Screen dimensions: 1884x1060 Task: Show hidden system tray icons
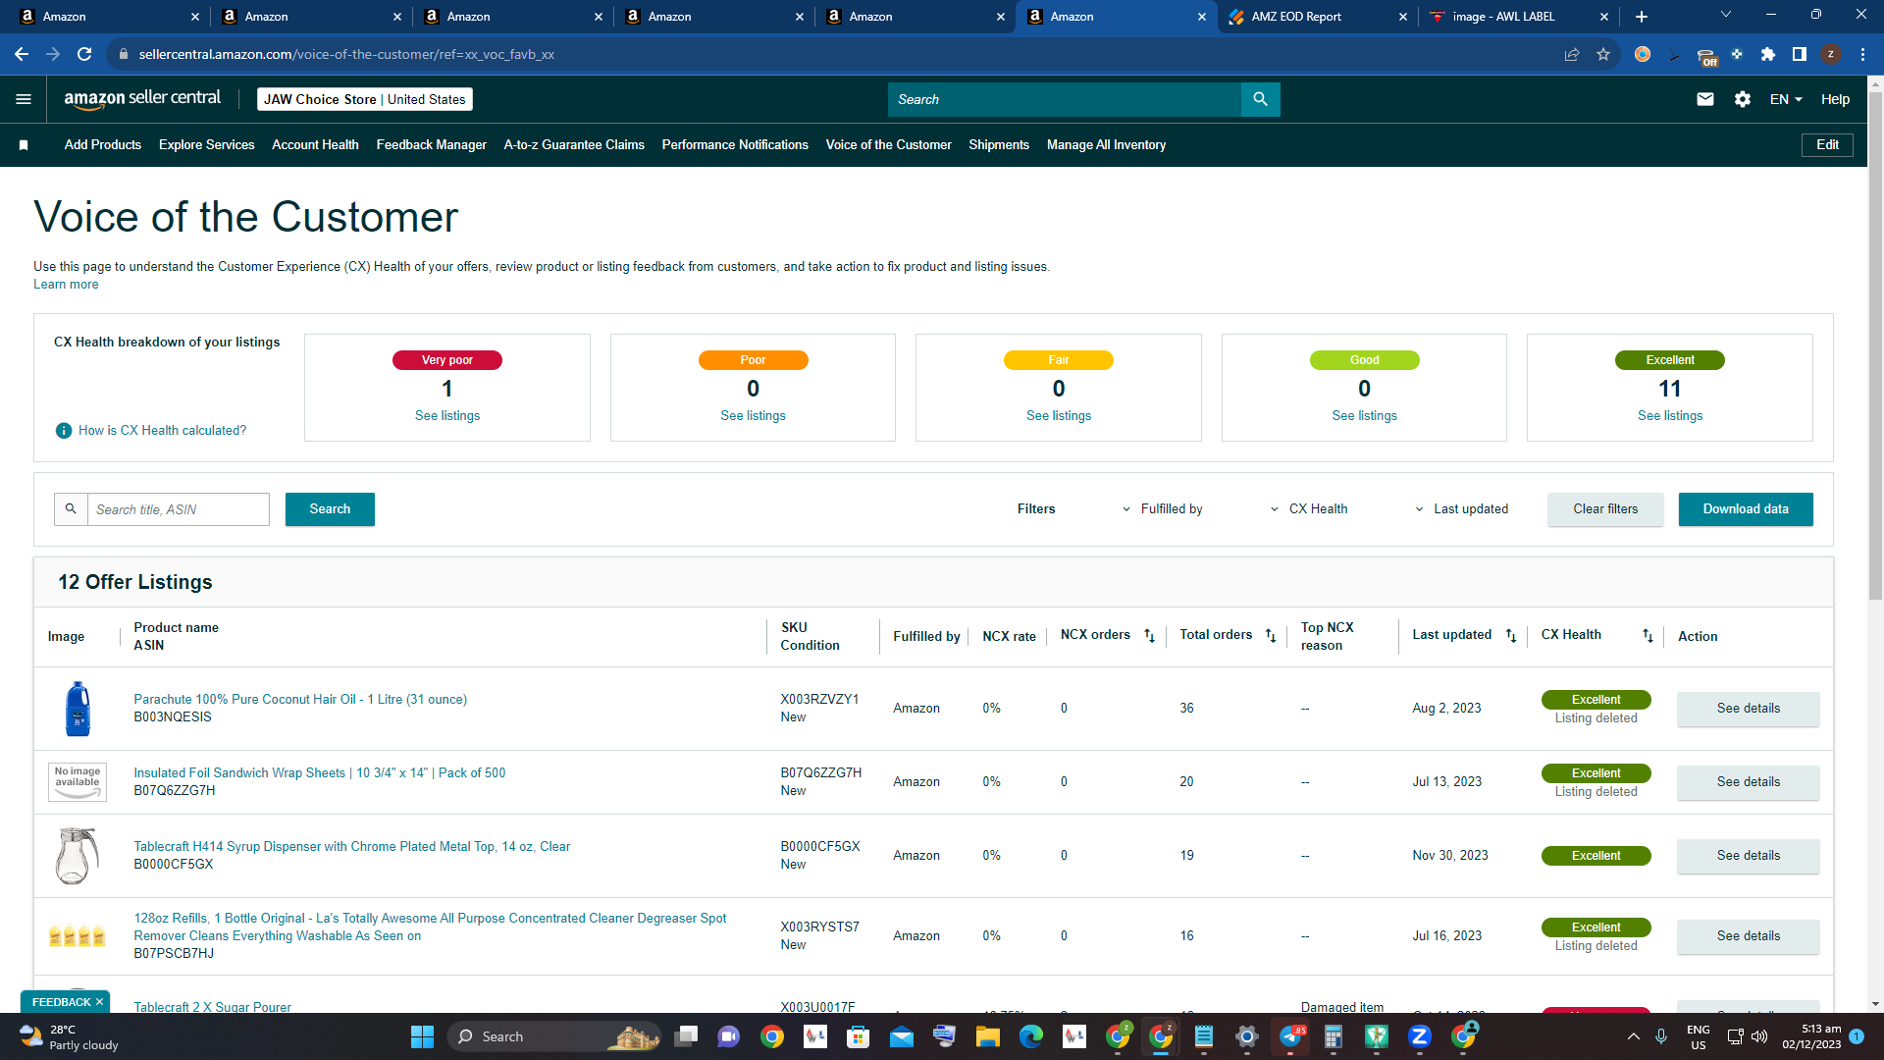click(1633, 1036)
